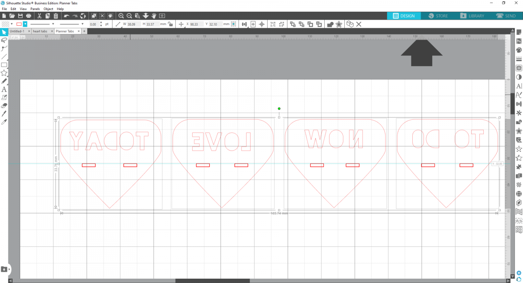
Task: Open the Library drawer at bottom left
Action: (x=4, y=269)
